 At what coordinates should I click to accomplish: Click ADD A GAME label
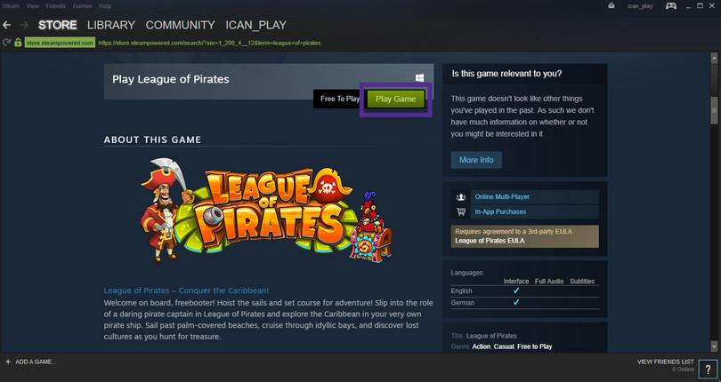pos(36,362)
